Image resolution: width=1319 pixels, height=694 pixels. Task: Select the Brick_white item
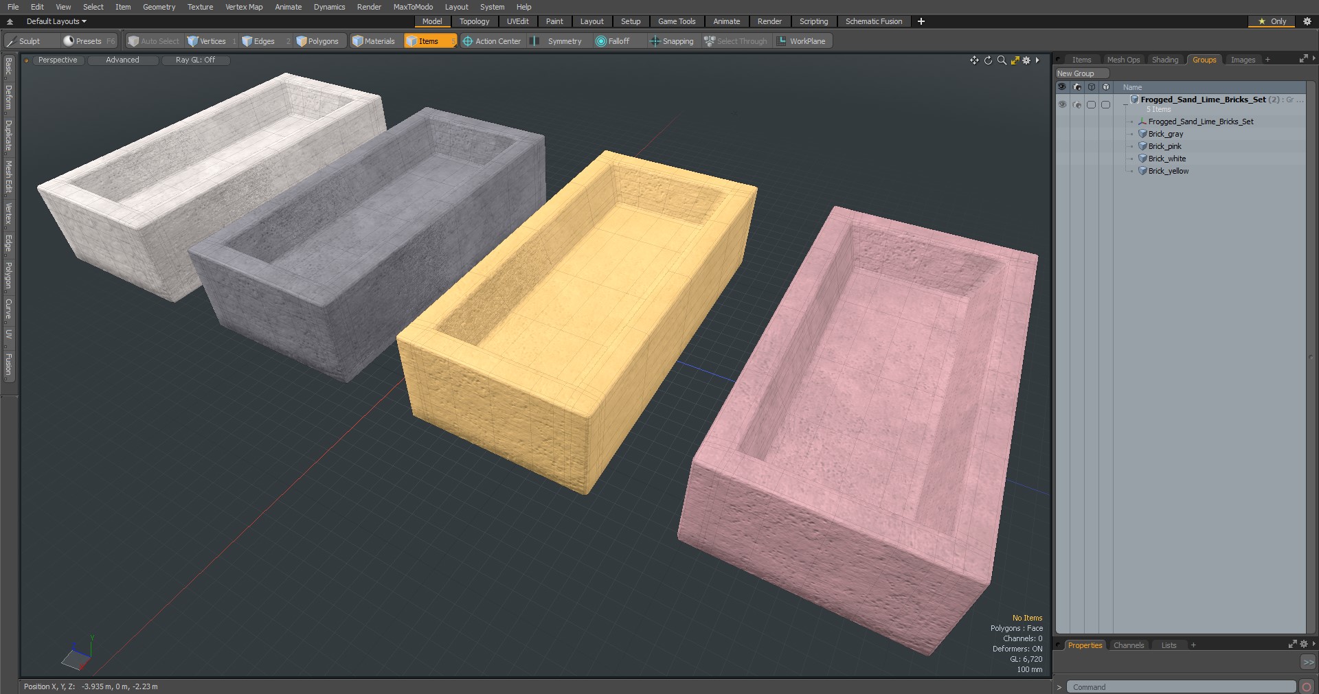(1166, 159)
